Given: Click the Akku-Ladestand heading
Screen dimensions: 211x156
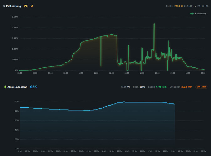Looking at the screenshot, I should [17, 87].
